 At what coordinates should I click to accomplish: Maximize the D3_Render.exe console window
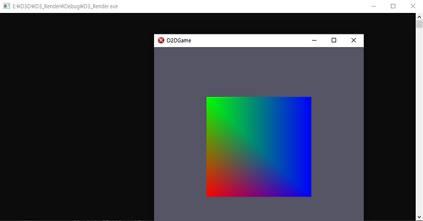point(393,6)
